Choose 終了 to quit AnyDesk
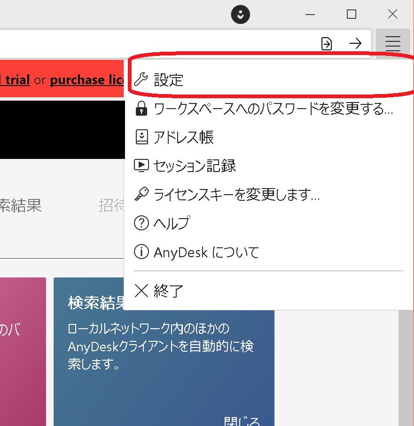 click(x=269, y=291)
